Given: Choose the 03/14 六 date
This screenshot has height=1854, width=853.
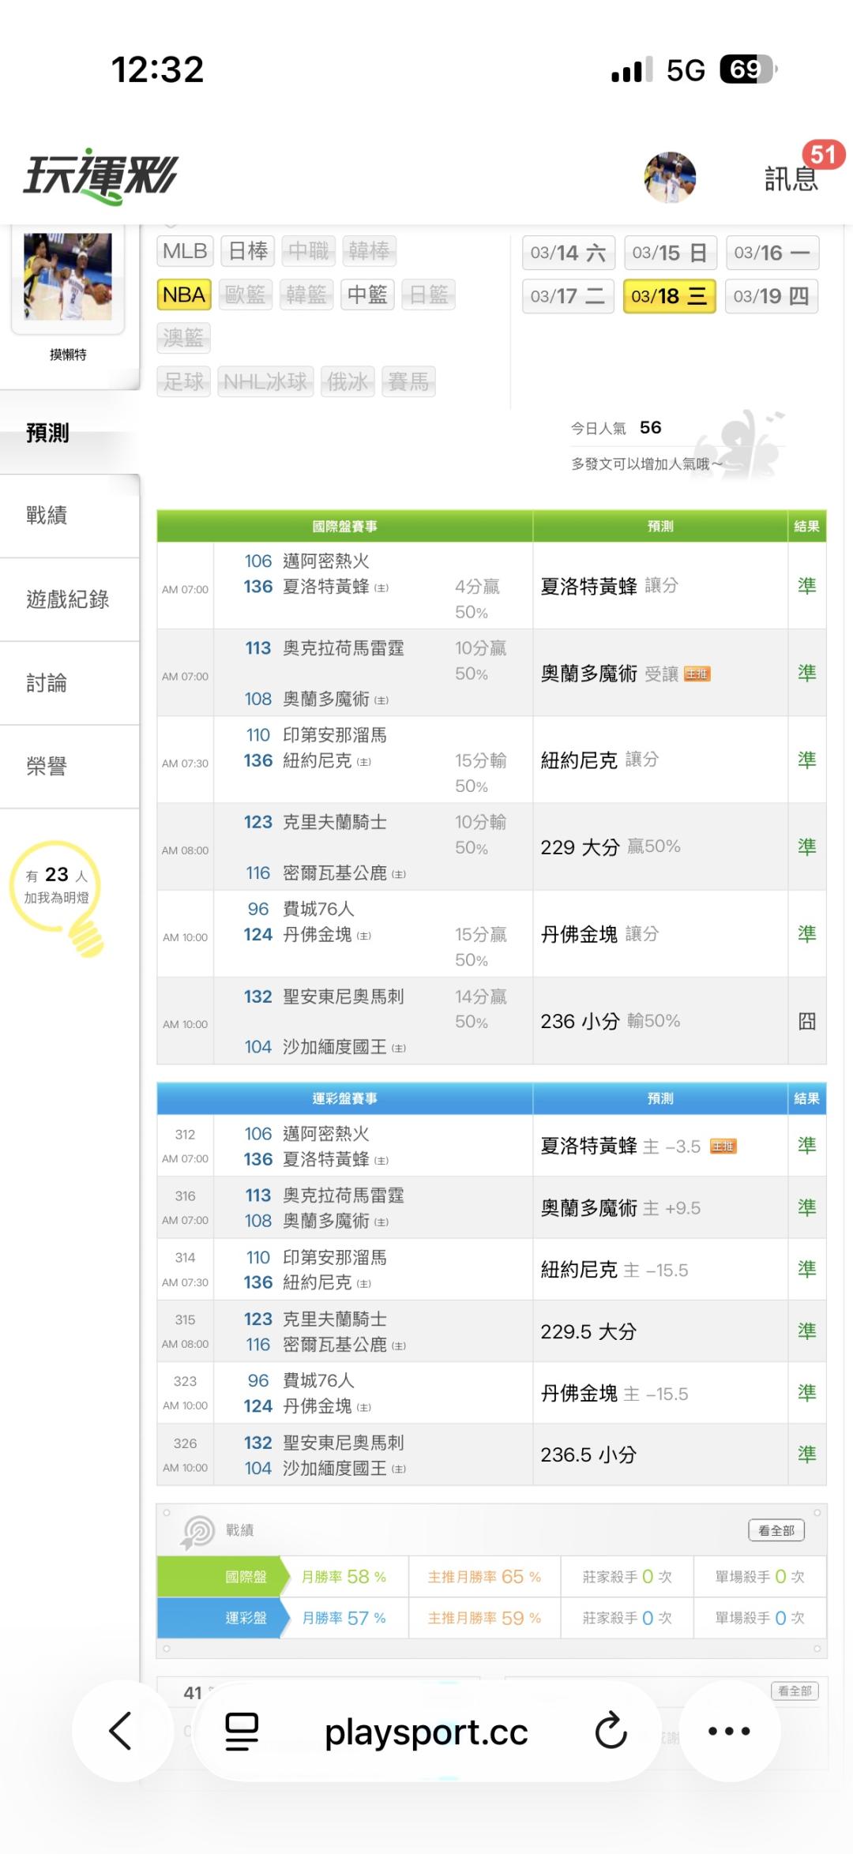Looking at the screenshot, I should click(568, 253).
